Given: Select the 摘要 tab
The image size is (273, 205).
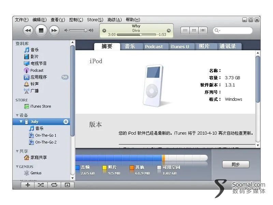Looking at the screenshot, I should (107, 46).
